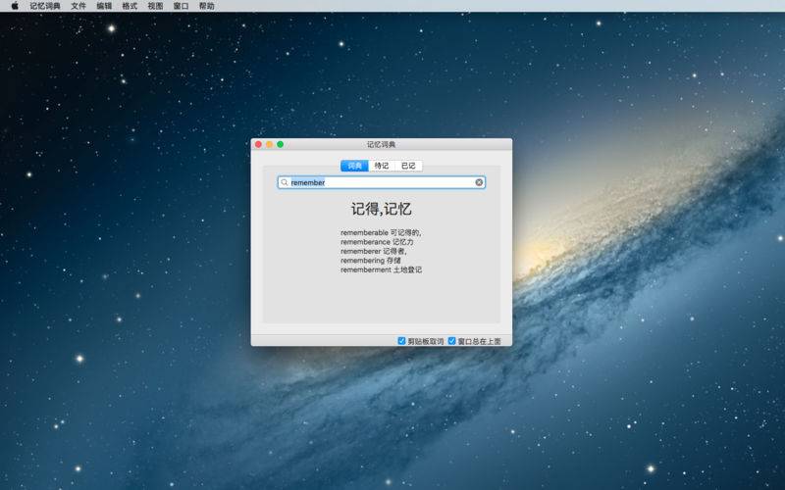
Task: Open the 编辑 menu
Action: (x=104, y=6)
